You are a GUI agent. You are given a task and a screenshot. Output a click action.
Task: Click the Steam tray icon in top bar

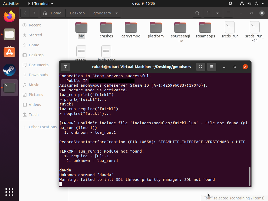230,3
